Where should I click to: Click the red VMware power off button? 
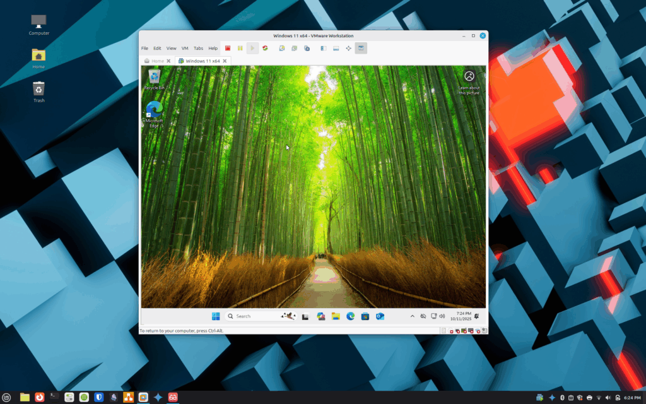pos(227,48)
